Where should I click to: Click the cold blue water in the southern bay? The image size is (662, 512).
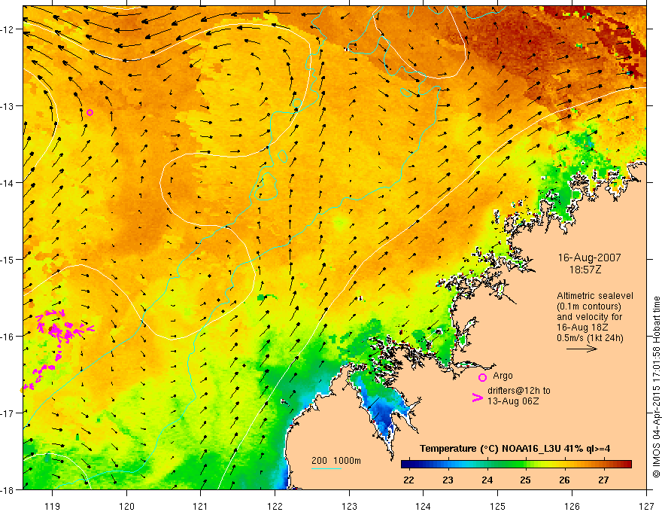384,414
